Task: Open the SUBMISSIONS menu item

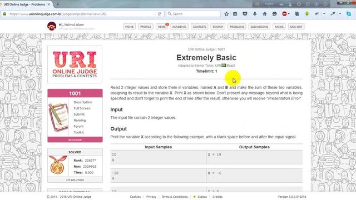Action: tap(259, 27)
